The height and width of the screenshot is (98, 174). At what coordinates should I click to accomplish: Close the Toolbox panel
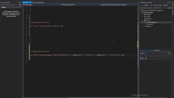click(x=21, y=2)
